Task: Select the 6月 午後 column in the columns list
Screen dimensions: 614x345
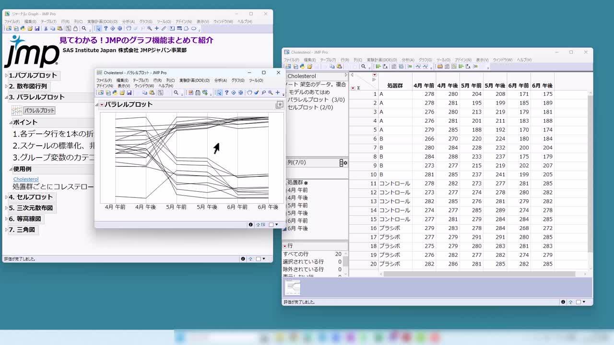Action: (297, 229)
